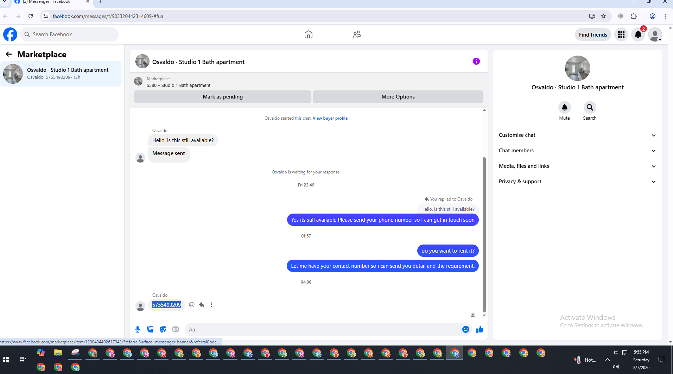673x374 pixels.
Task: Show hidden system tray icons
Action: (607, 360)
